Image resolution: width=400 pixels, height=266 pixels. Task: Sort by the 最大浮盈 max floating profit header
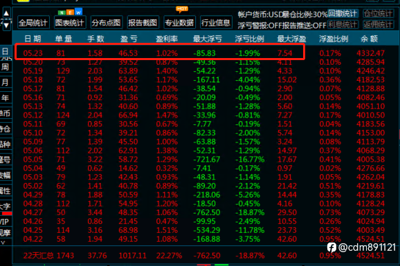coord(291,39)
